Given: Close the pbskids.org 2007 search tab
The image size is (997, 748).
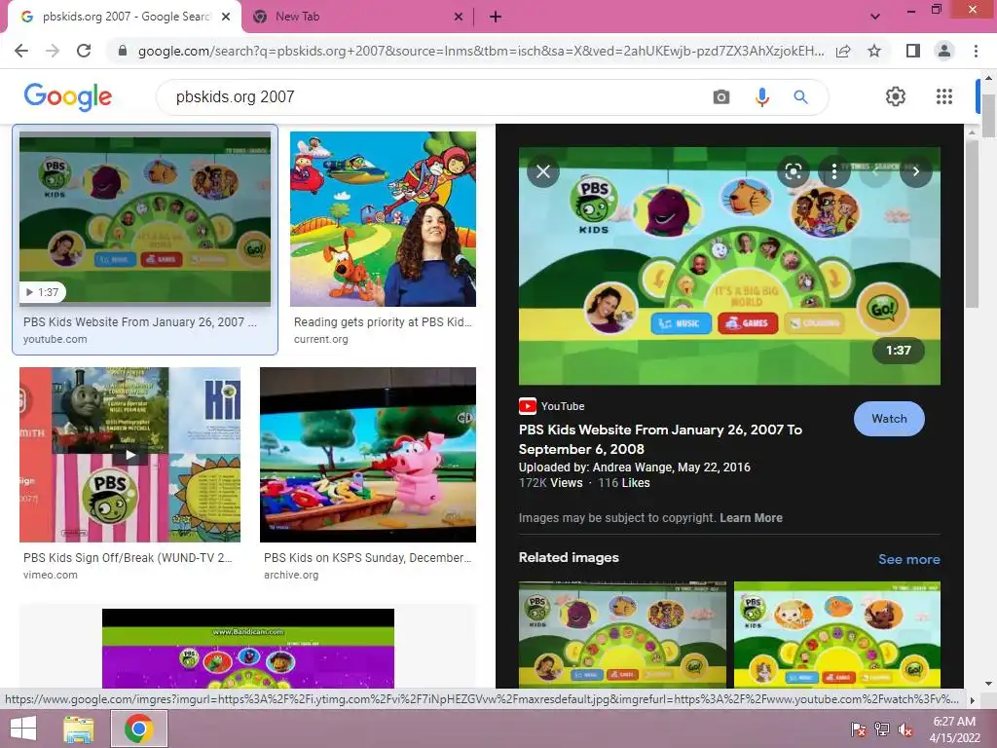Looking at the screenshot, I should click(226, 18).
